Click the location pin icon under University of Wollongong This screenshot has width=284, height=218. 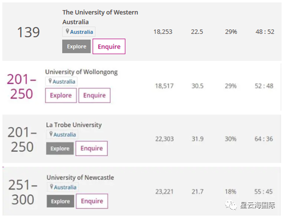(x=50, y=81)
